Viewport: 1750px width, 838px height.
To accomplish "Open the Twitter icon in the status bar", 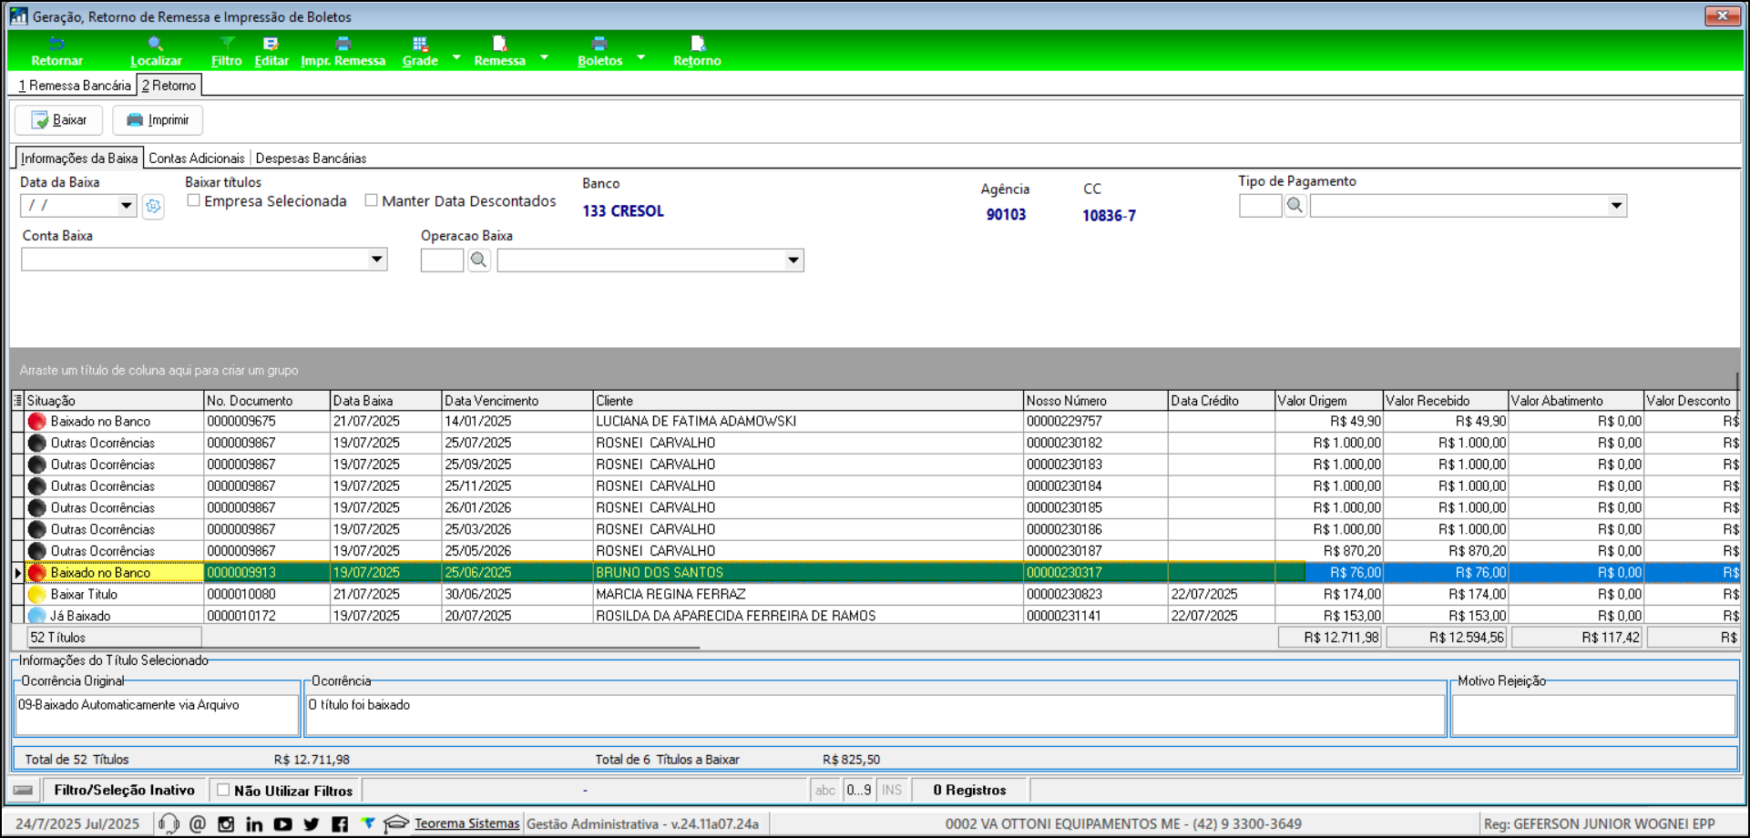I will point(312,823).
